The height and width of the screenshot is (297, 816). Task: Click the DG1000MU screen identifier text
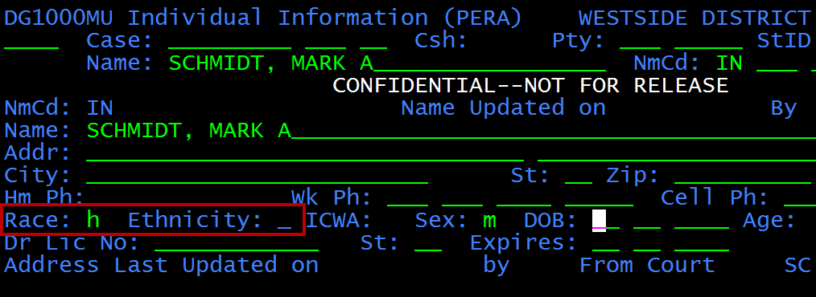58,18
